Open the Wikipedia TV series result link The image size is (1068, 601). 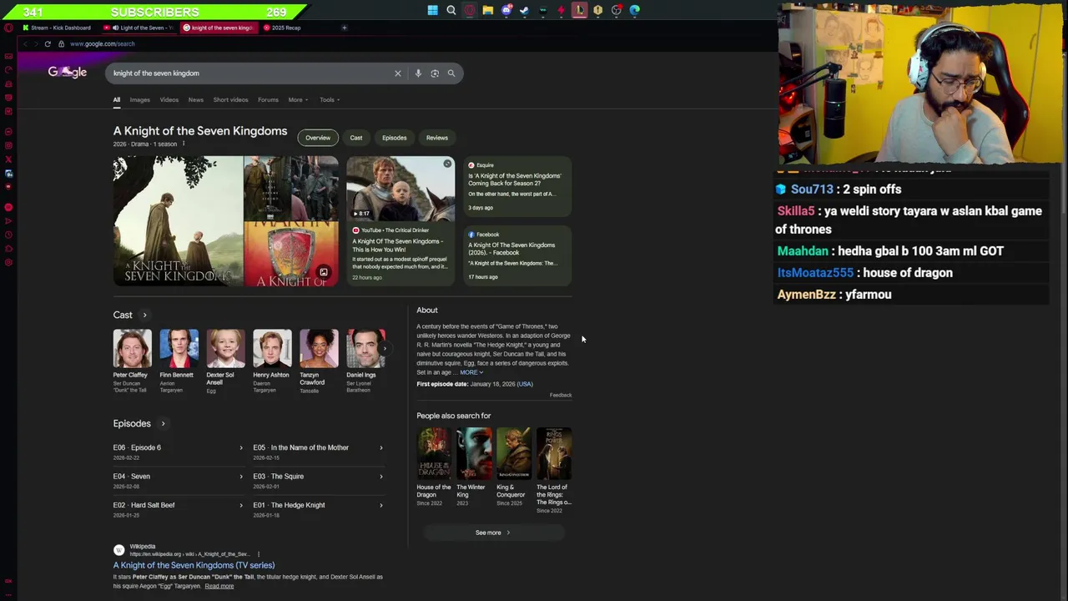click(194, 565)
